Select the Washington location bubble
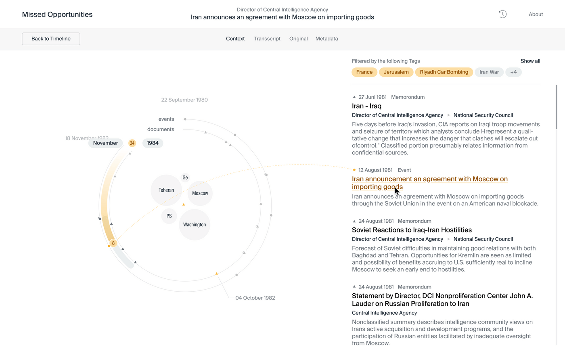The height and width of the screenshot is (353, 565). [x=195, y=225]
